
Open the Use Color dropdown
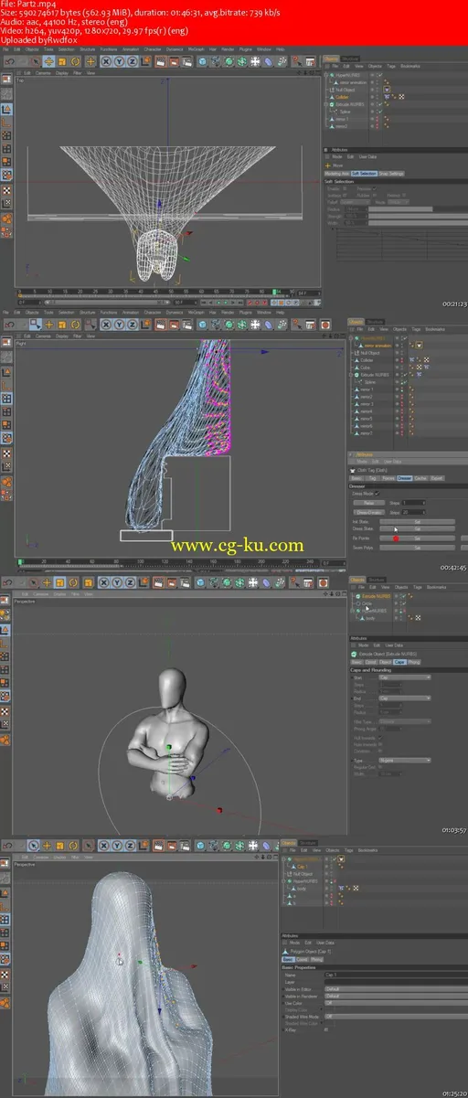[x=396, y=1002]
